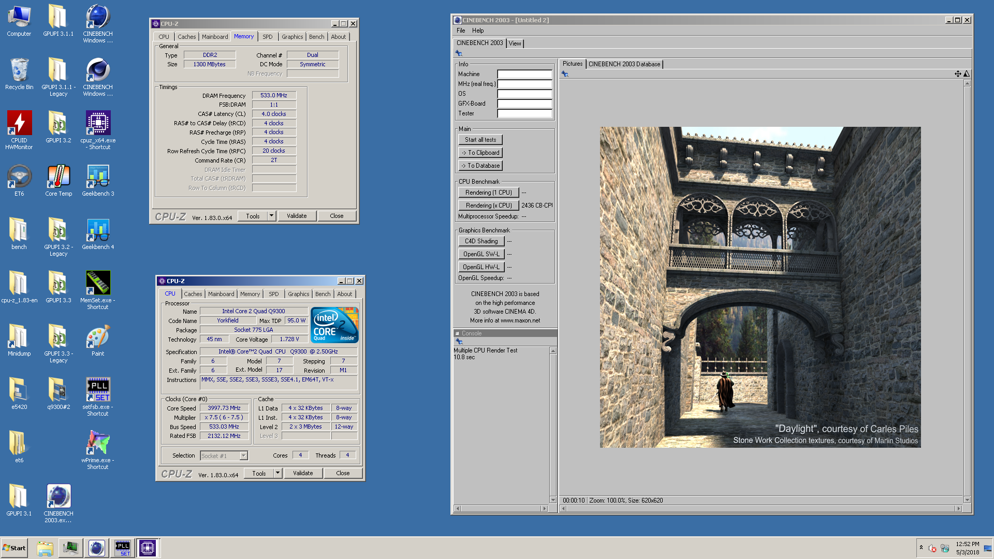The height and width of the screenshot is (559, 994).
Task: Launch Geekbench 4 desktop icon
Action: (98, 234)
